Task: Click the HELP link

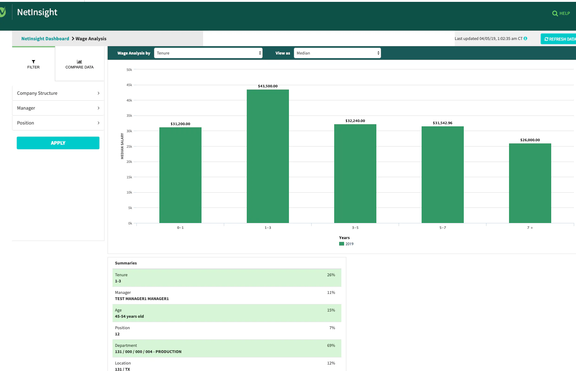Action: [565, 13]
